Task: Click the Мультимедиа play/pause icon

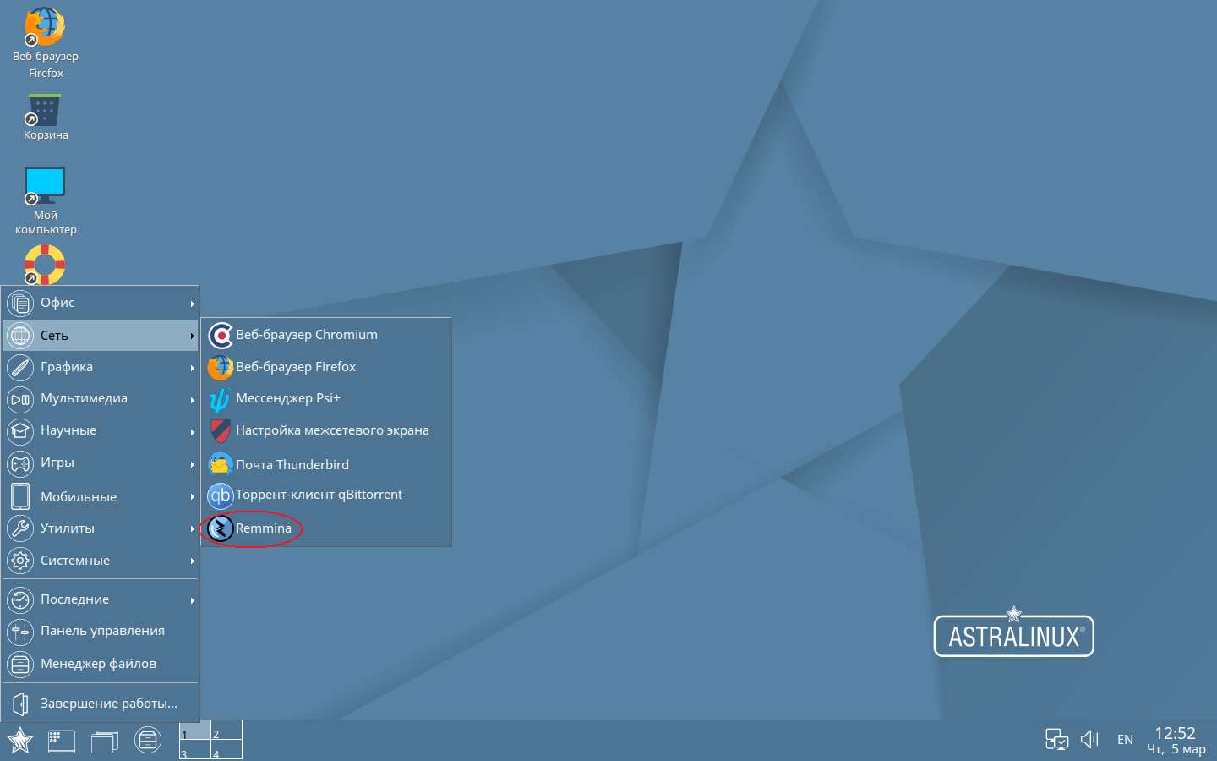Action: pos(20,399)
